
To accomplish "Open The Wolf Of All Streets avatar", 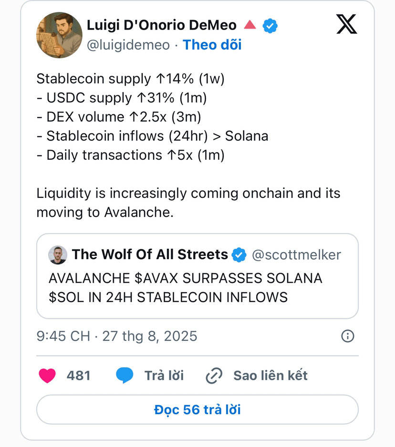I will pyautogui.click(x=58, y=255).
